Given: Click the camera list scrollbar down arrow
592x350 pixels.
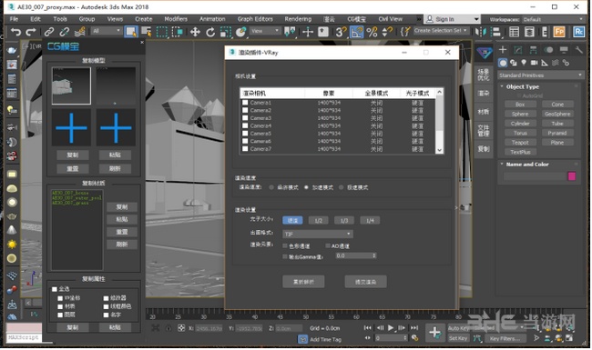Looking at the screenshot, I should click(x=440, y=150).
